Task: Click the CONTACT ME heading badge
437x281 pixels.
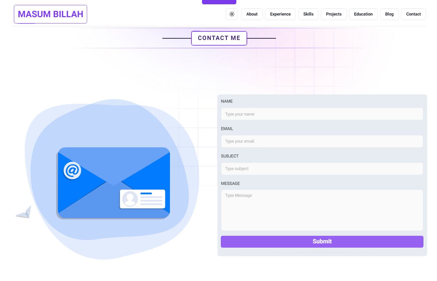Action: [219, 38]
